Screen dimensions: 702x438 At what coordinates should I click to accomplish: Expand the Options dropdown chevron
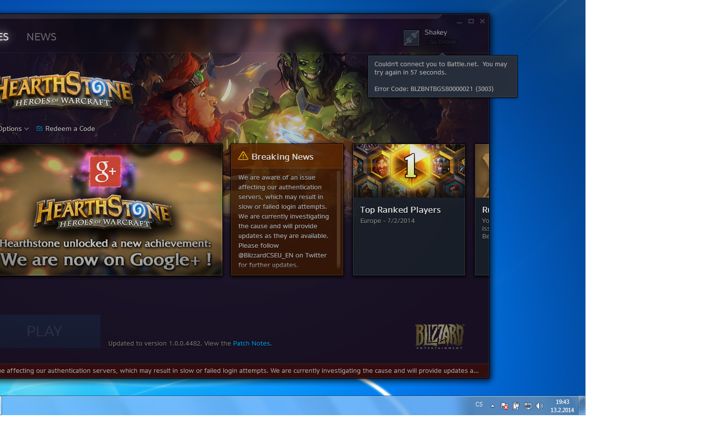tap(26, 129)
